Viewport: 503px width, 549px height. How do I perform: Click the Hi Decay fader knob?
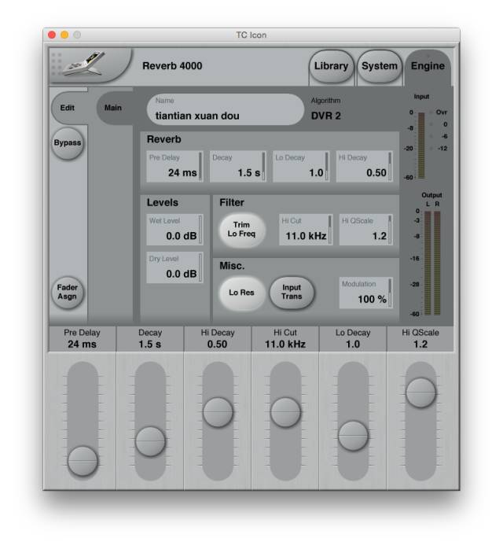pos(218,412)
